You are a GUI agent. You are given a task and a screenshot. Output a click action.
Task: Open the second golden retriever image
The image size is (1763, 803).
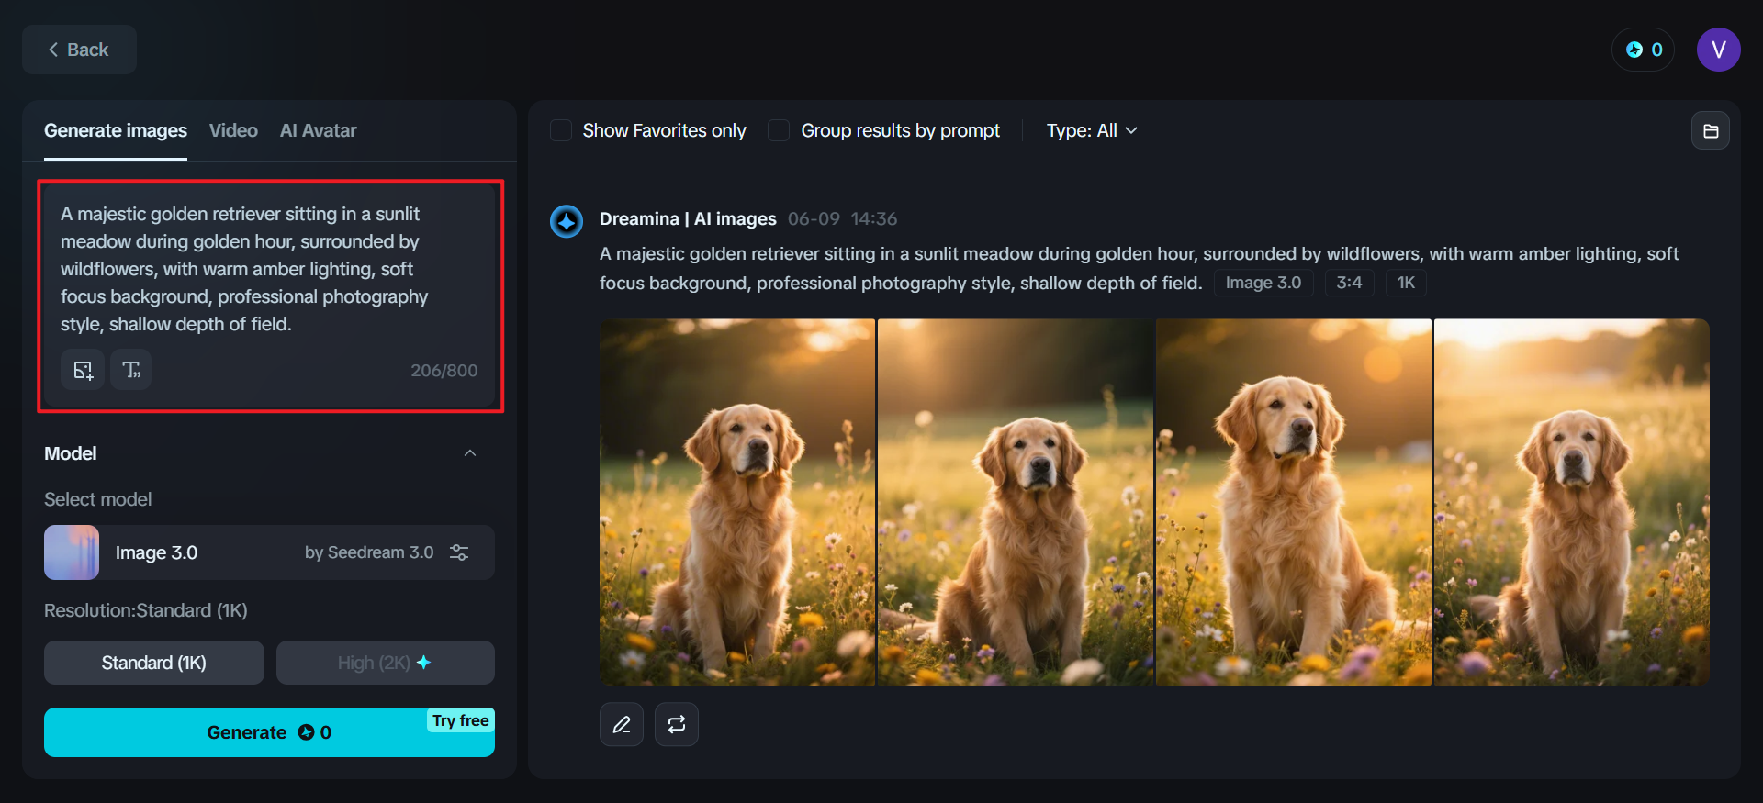(x=1016, y=502)
